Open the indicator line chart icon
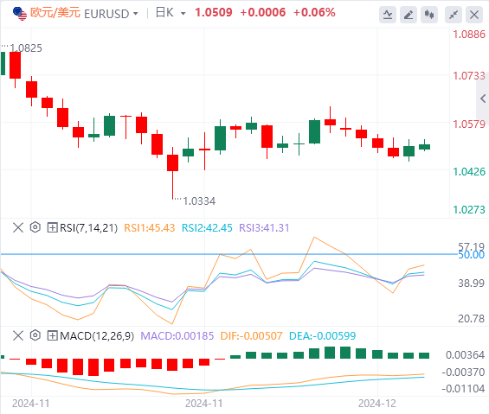The height and width of the screenshot is (414, 489). click(x=388, y=15)
